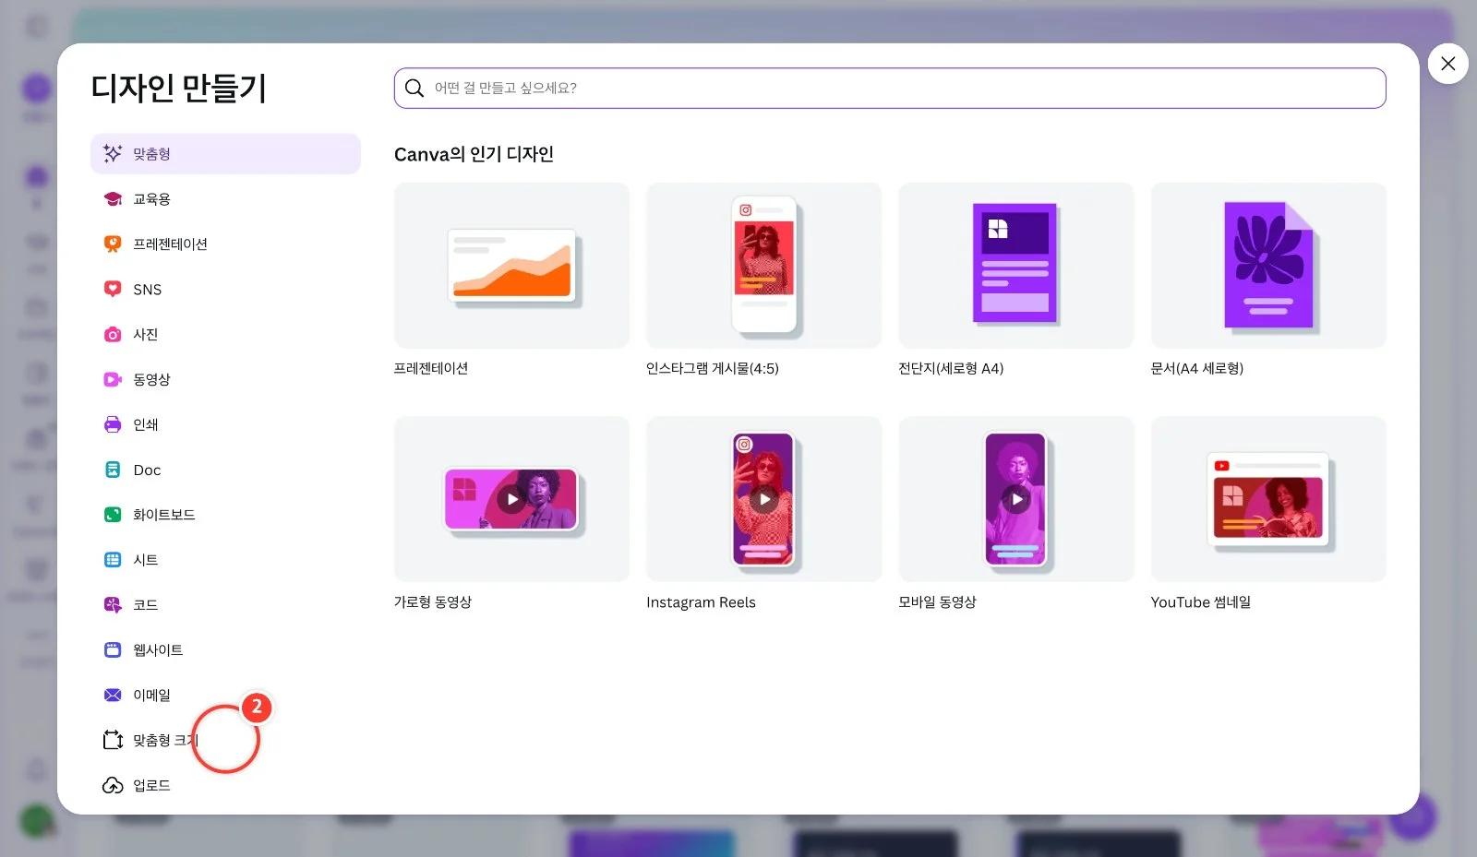Click the 교육용 graduation cap icon
The width and height of the screenshot is (1477, 857).
(x=113, y=199)
